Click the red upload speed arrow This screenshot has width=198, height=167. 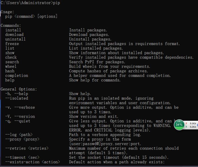187,123
